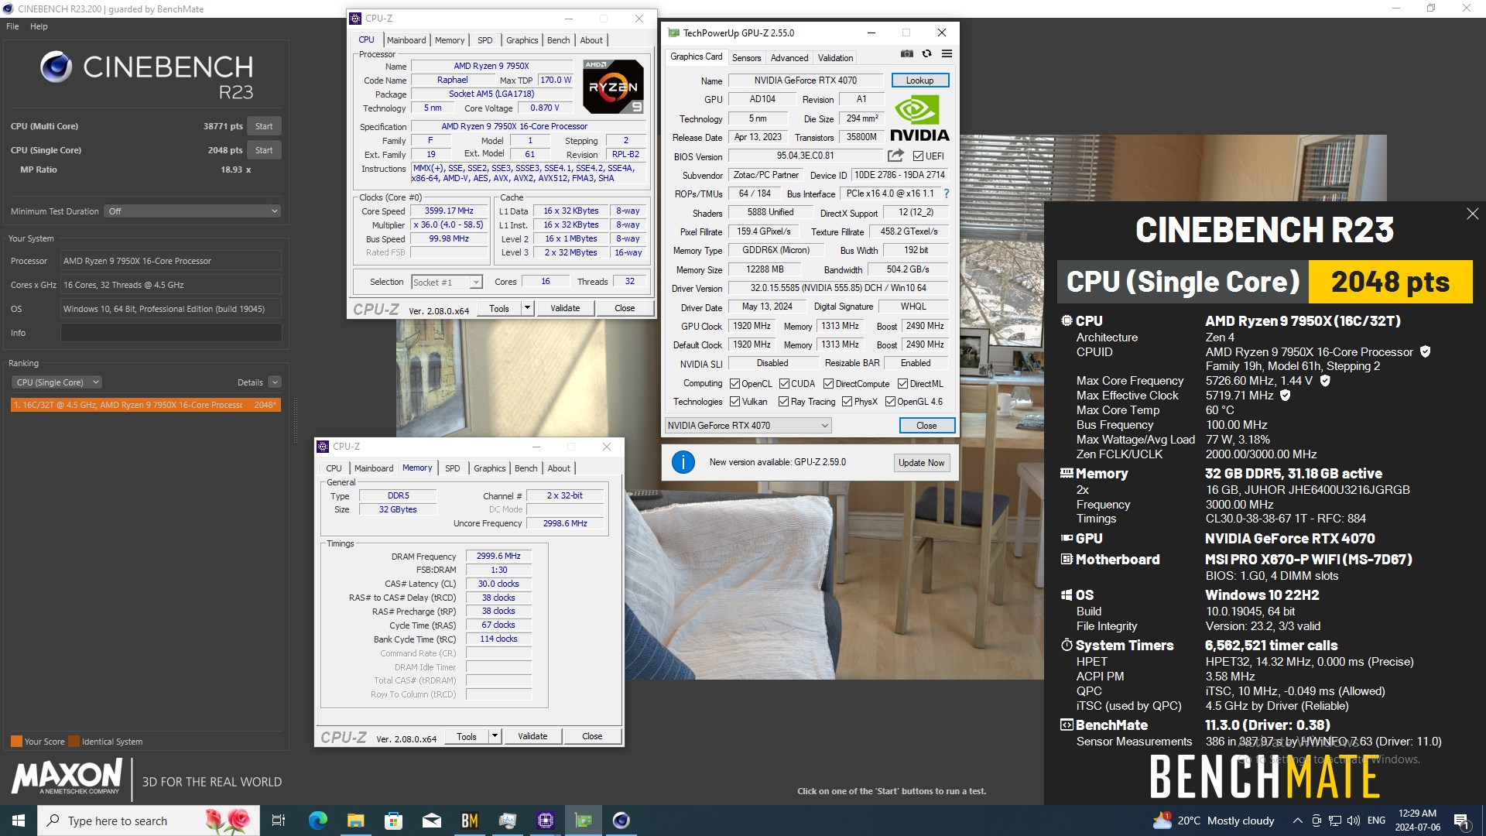Click the orange ranking score bar entry

pos(146,405)
